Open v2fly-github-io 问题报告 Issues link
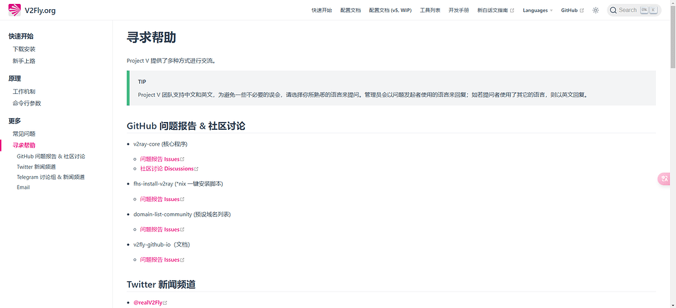The height and width of the screenshot is (308, 676). tap(162, 259)
